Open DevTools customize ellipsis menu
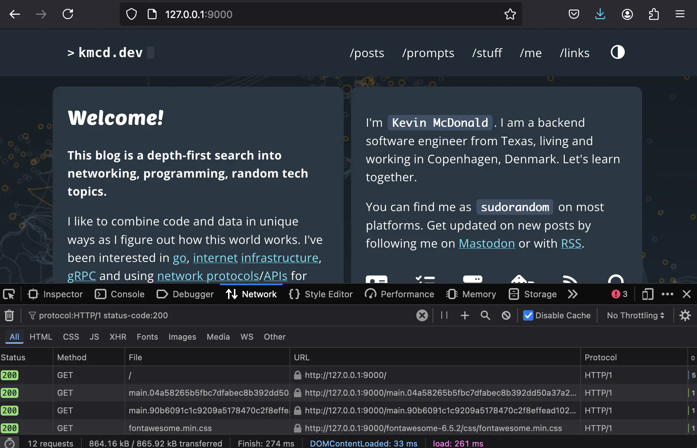 pos(667,294)
